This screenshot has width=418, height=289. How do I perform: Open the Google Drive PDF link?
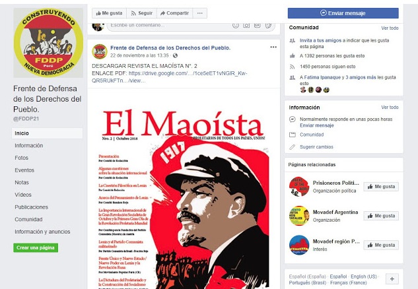[170, 77]
